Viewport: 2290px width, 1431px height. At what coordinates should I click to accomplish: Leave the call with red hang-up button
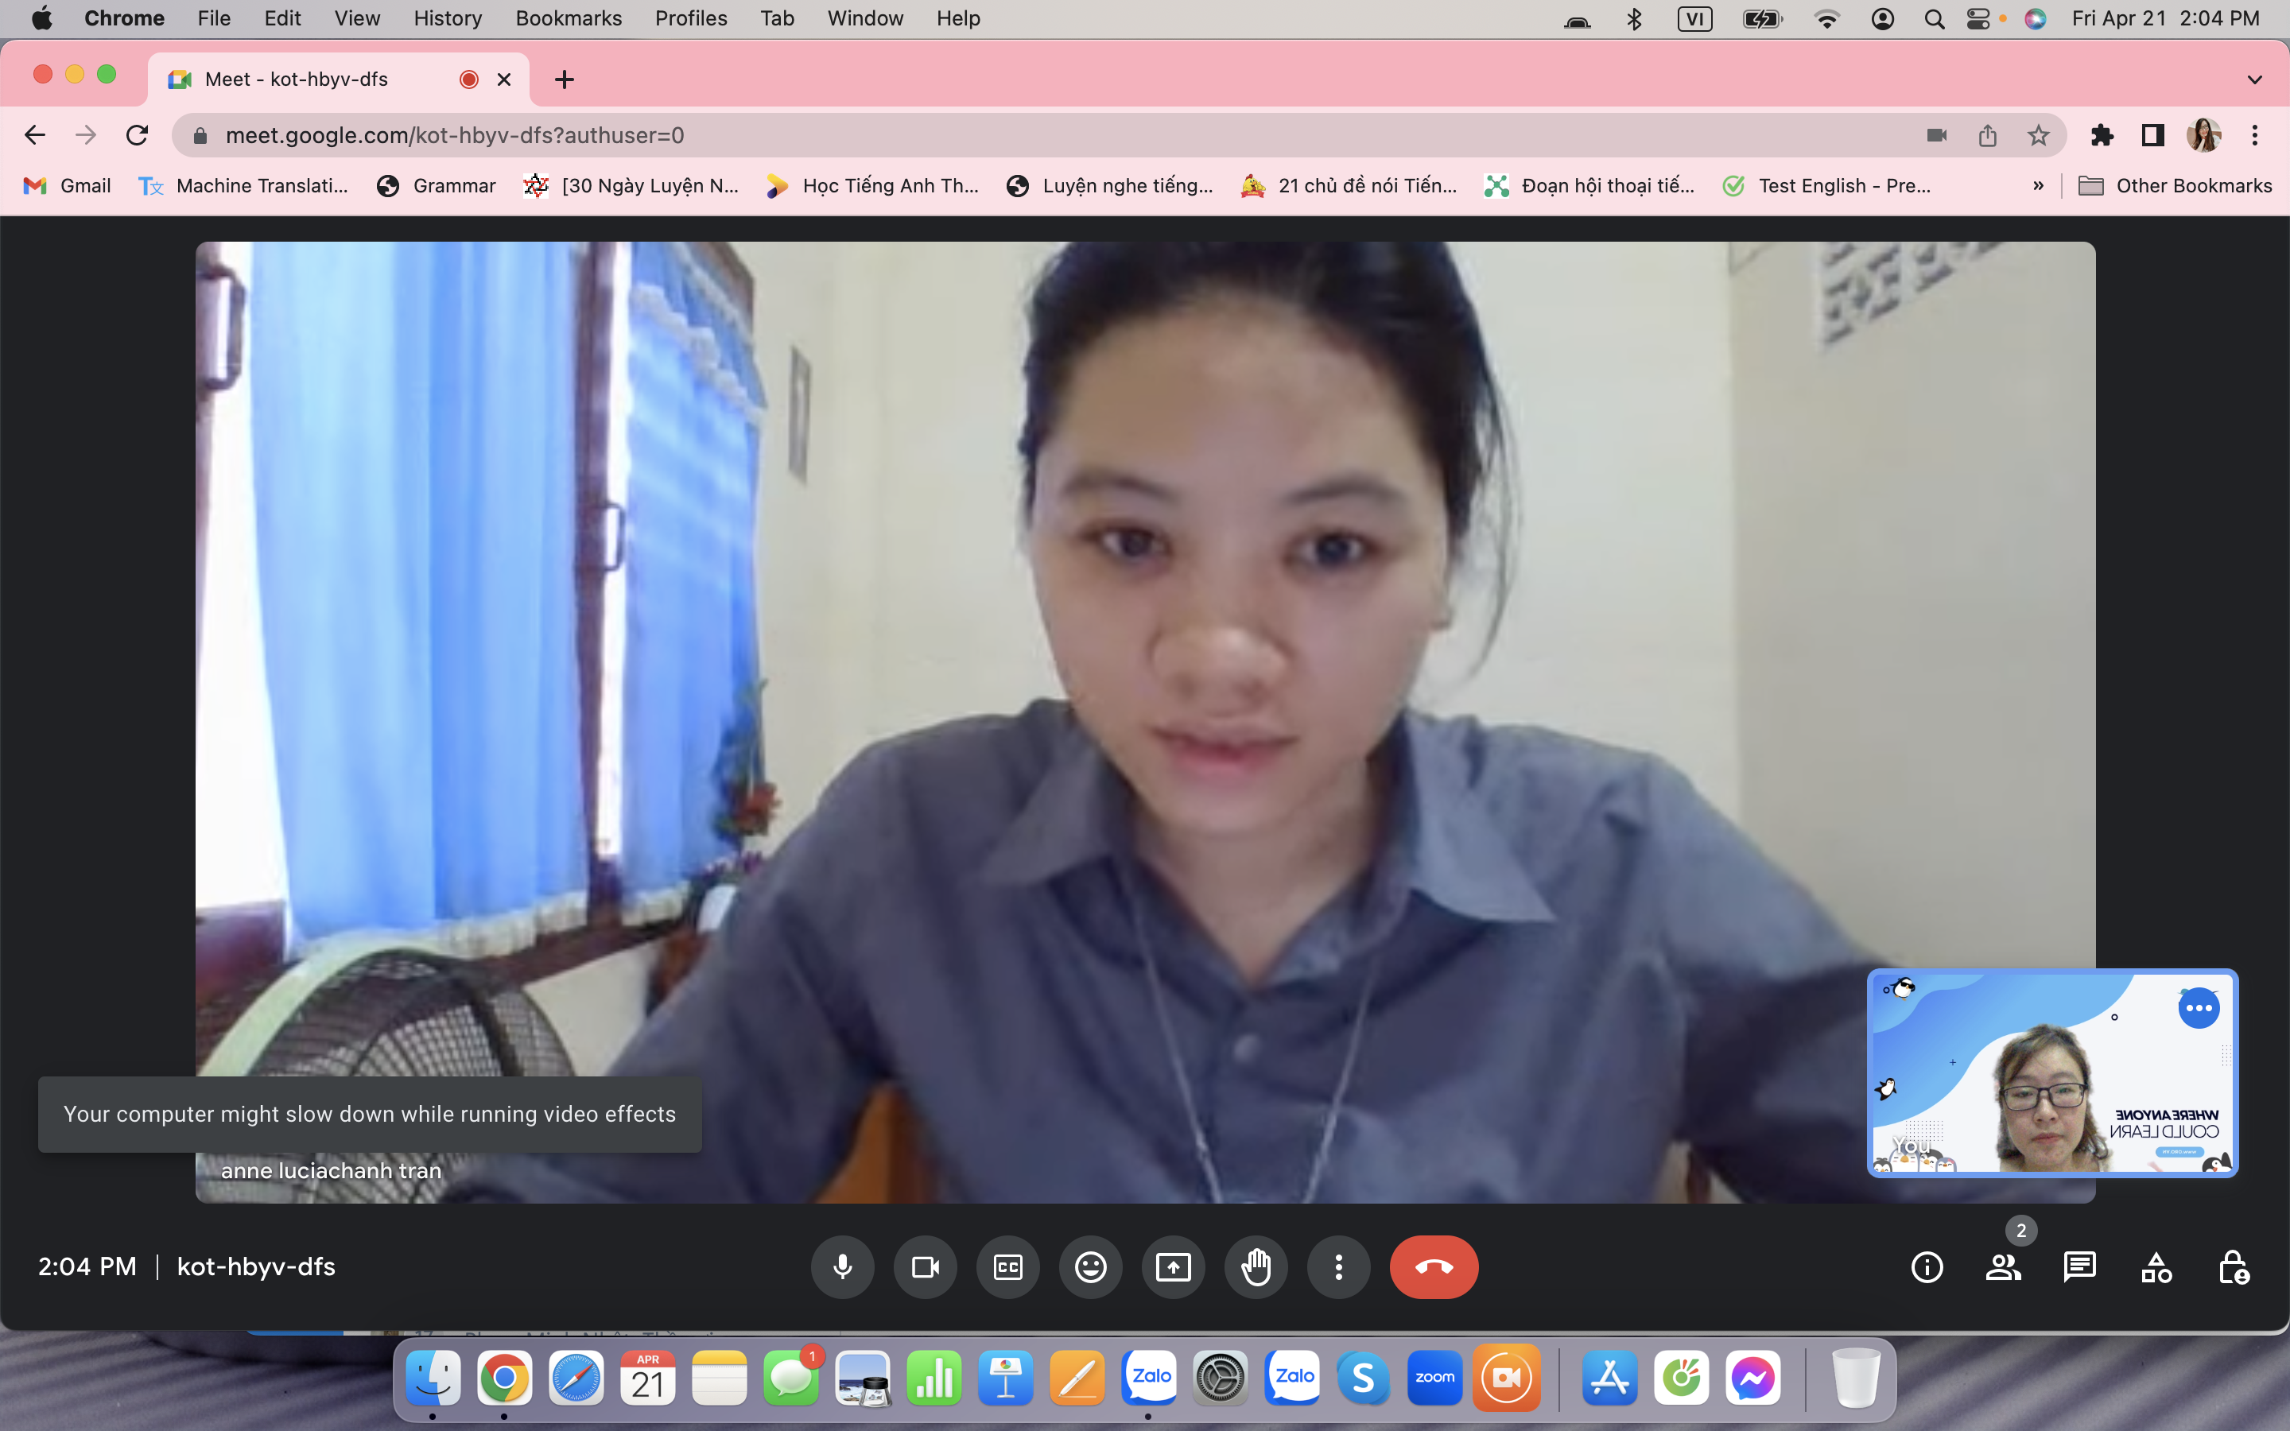click(1434, 1266)
